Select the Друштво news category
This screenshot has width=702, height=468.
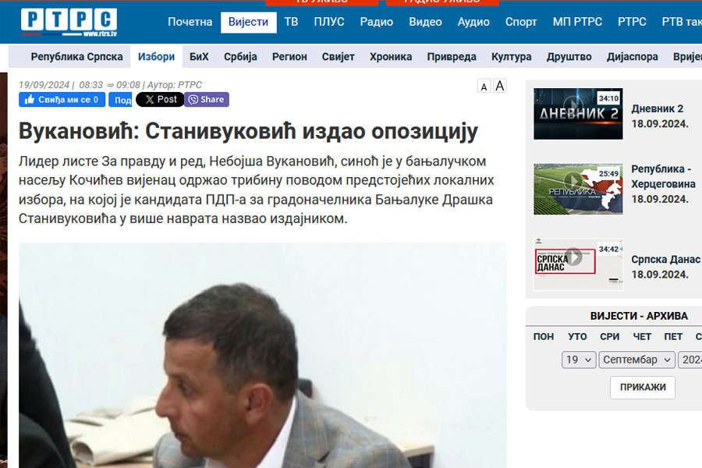click(569, 57)
